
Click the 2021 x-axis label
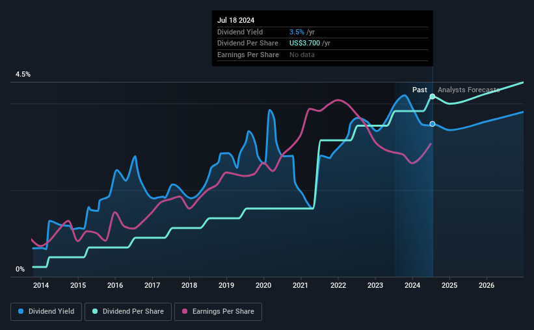point(300,285)
